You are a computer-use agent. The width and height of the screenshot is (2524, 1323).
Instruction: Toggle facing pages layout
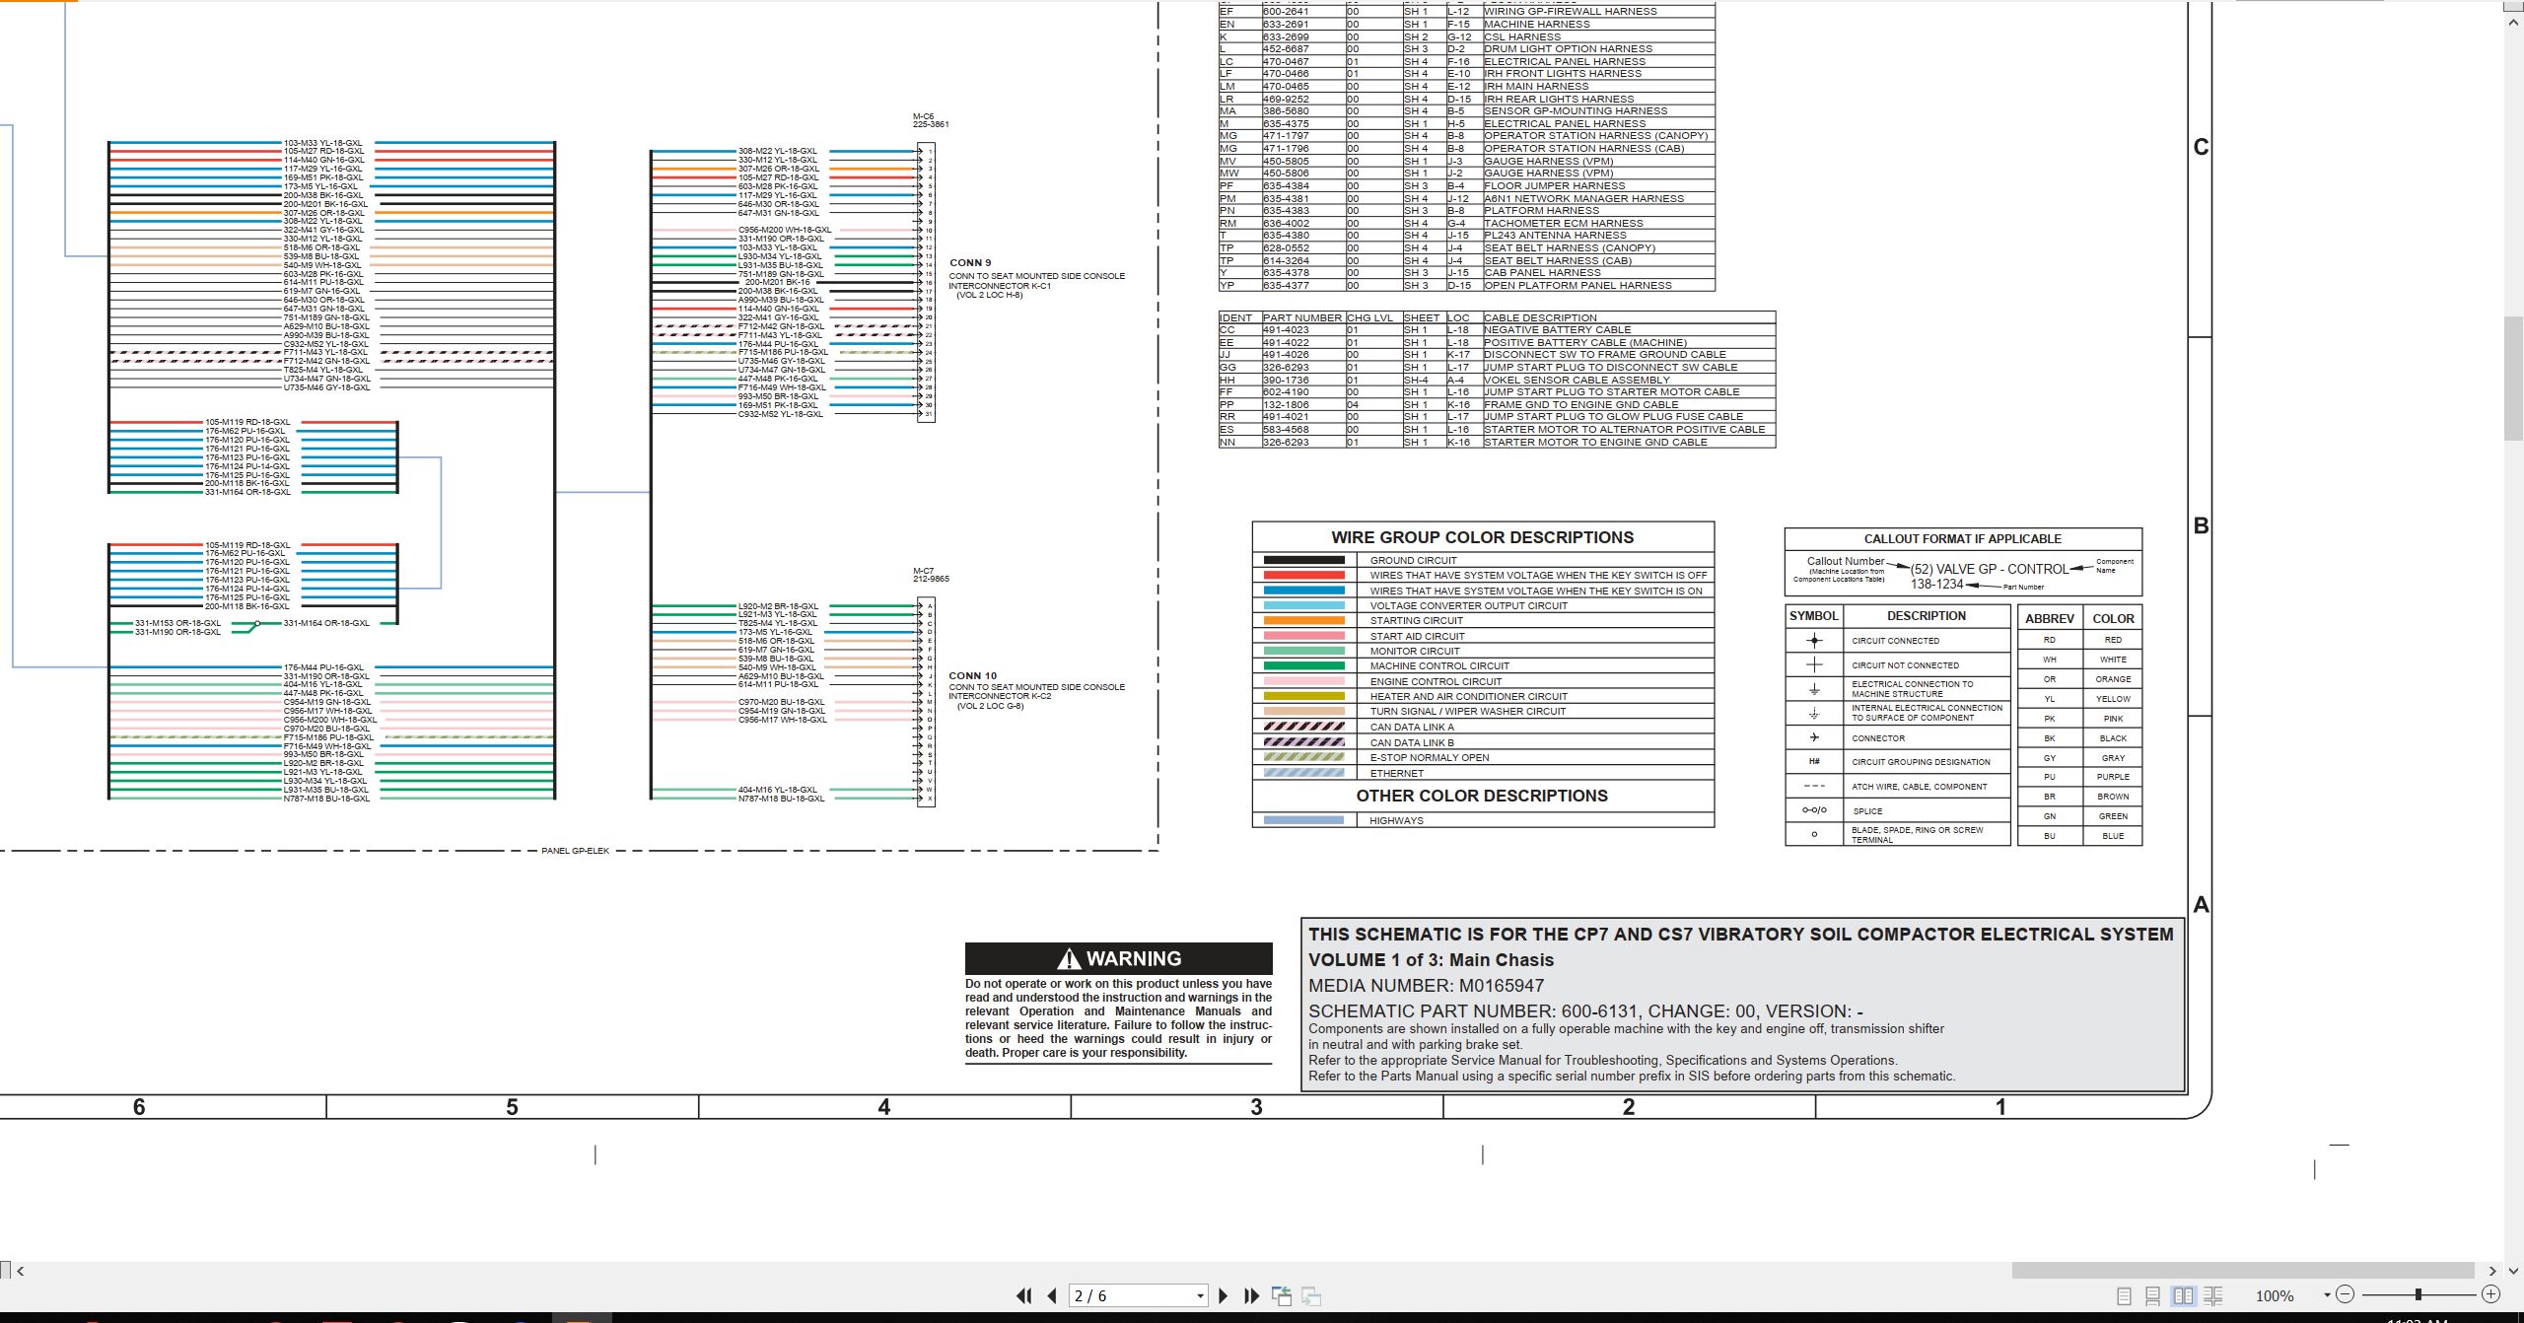(x=2183, y=1296)
